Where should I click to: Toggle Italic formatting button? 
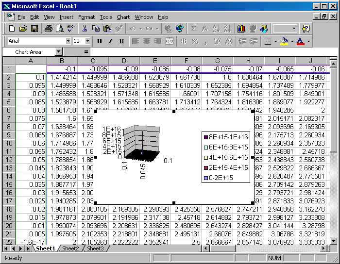point(110,41)
